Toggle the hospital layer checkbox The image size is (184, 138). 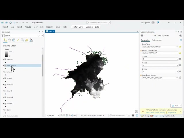[5, 97]
